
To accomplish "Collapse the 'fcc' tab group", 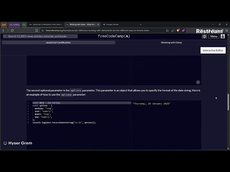I will tap(24, 24).
